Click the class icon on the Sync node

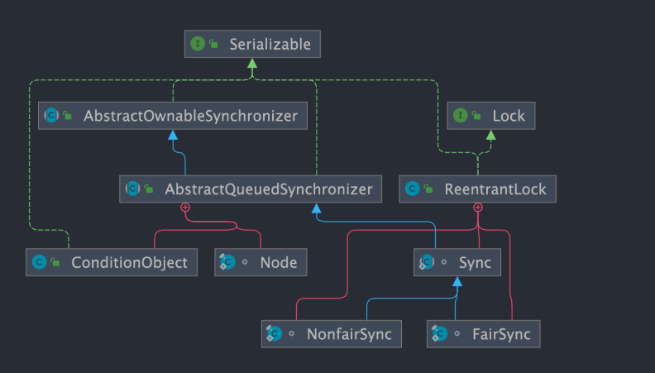point(425,263)
